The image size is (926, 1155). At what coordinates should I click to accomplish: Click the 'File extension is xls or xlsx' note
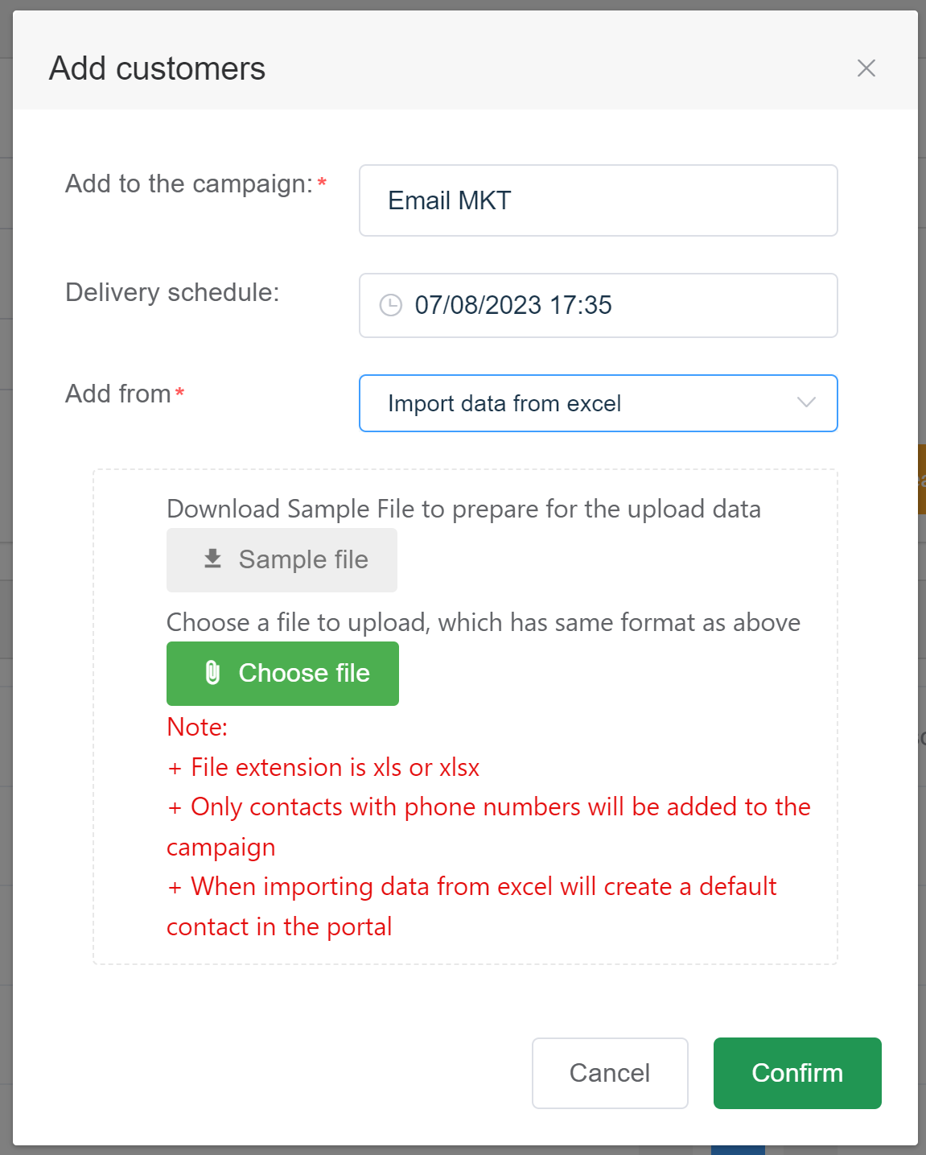323,767
